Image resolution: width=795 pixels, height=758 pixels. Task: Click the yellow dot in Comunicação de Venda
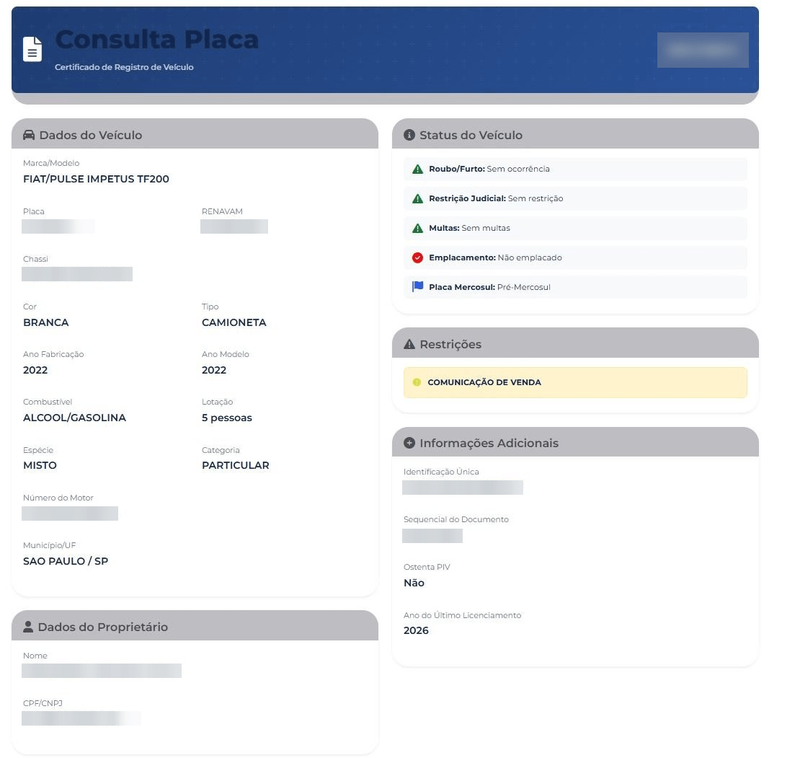coord(417,382)
